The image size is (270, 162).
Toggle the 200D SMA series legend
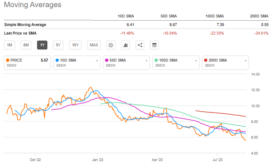[x=225, y=63]
